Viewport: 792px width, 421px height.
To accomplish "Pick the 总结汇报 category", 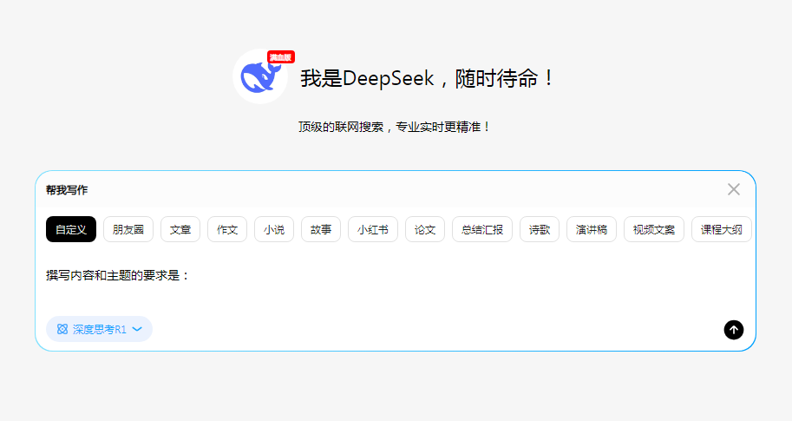I will [482, 229].
